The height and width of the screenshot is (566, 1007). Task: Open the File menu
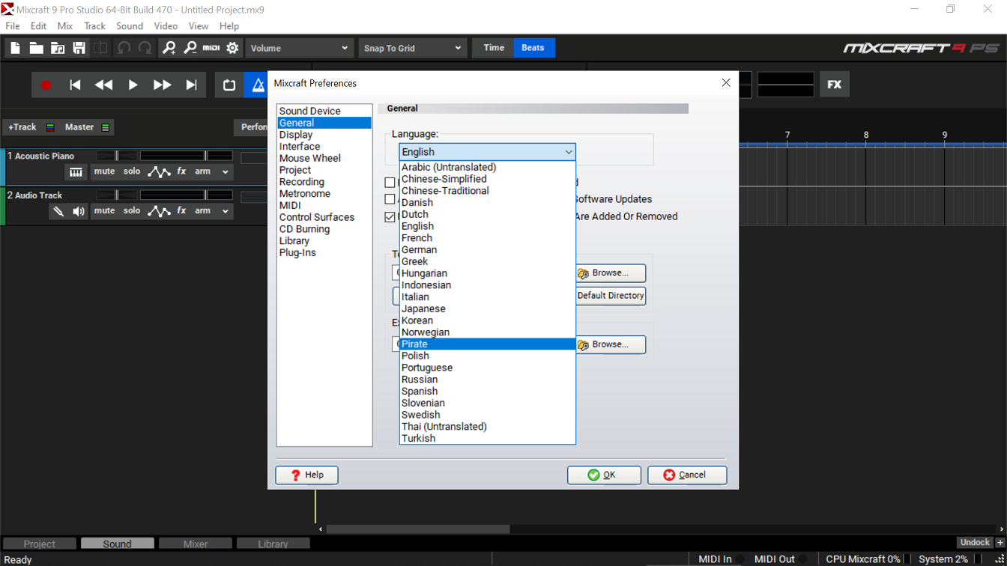(x=13, y=26)
